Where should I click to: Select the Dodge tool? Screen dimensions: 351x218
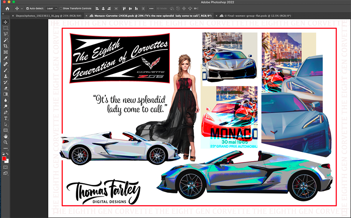6,106
